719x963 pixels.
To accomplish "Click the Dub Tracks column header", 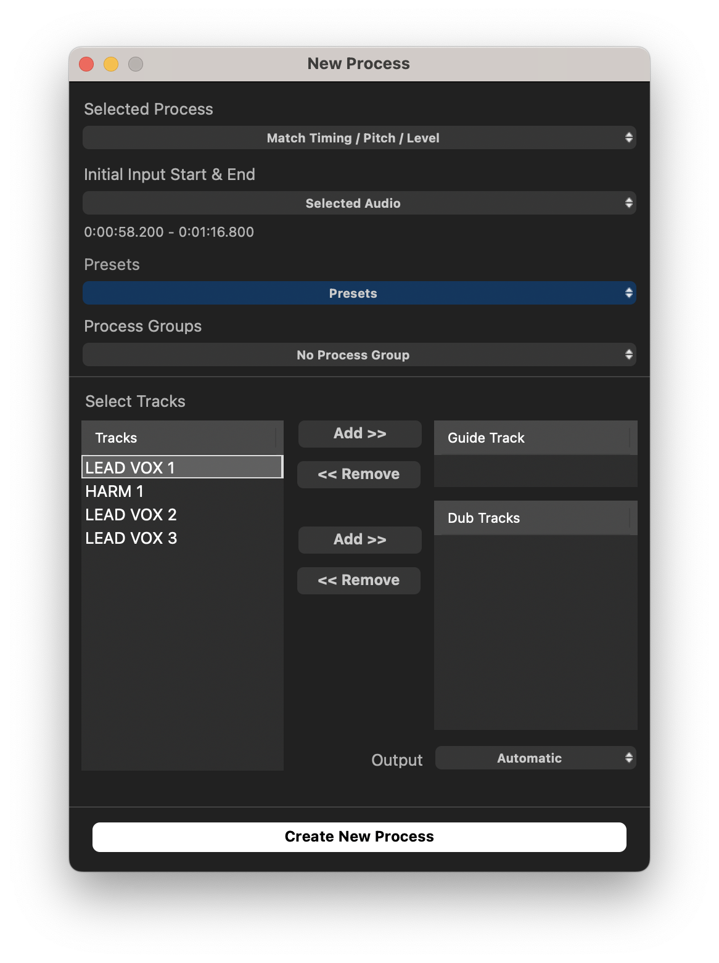I will [x=532, y=518].
